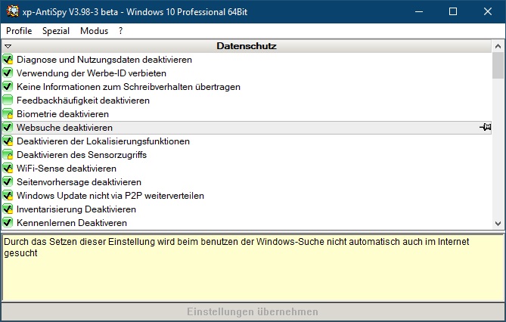
Task: Close the xp-AntiSpy window
Action: point(488,11)
